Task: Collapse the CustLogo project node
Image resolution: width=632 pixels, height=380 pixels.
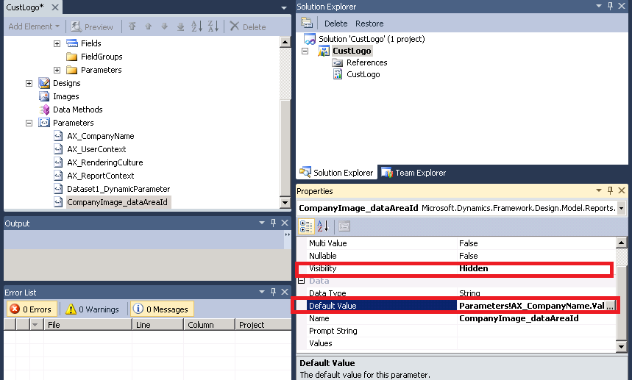Action: (305, 51)
